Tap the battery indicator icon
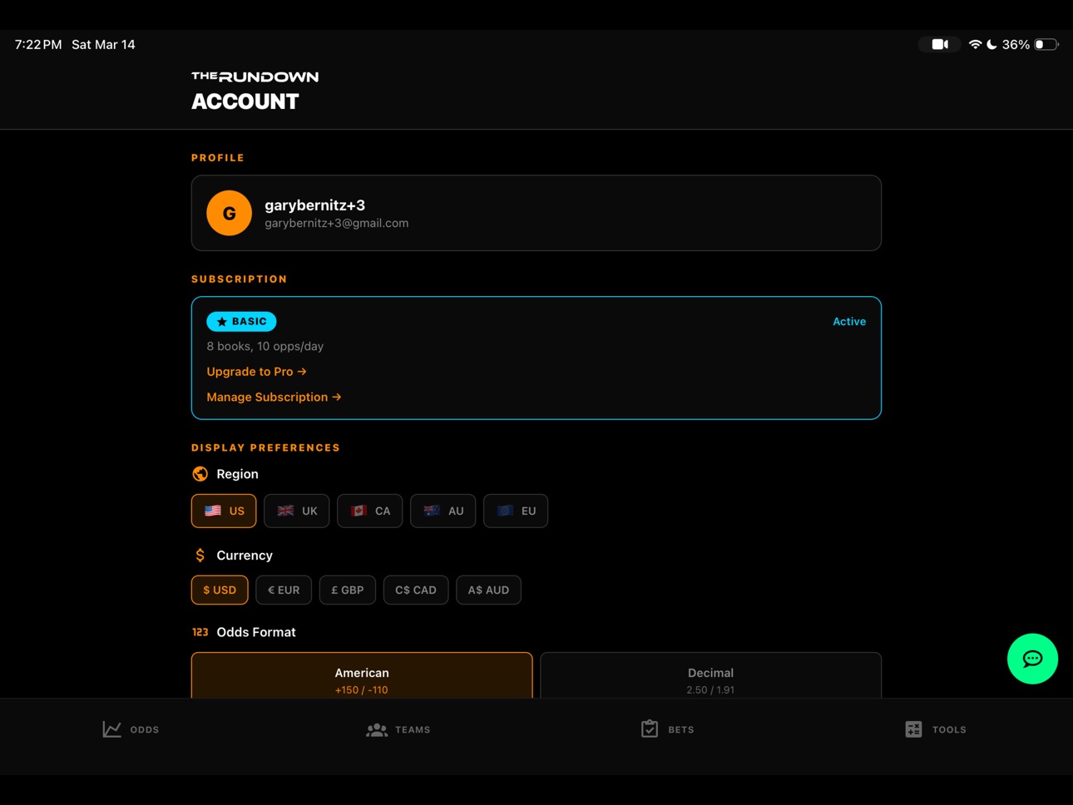Image resolution: width=1073 pixels, height=805 pixels. tap(1046, 45)
